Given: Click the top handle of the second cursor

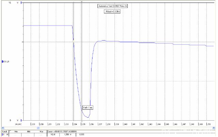Looking at the screenshot, I should [82, 1].
